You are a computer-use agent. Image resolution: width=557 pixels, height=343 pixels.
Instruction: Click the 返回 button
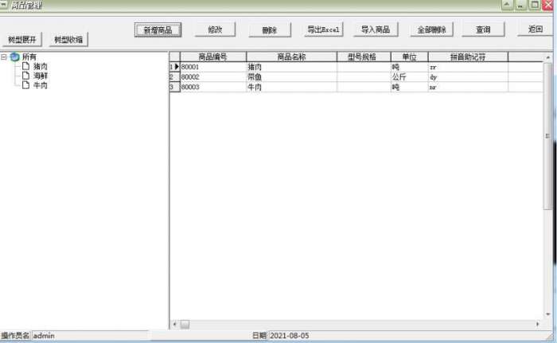tap(536, 29)
